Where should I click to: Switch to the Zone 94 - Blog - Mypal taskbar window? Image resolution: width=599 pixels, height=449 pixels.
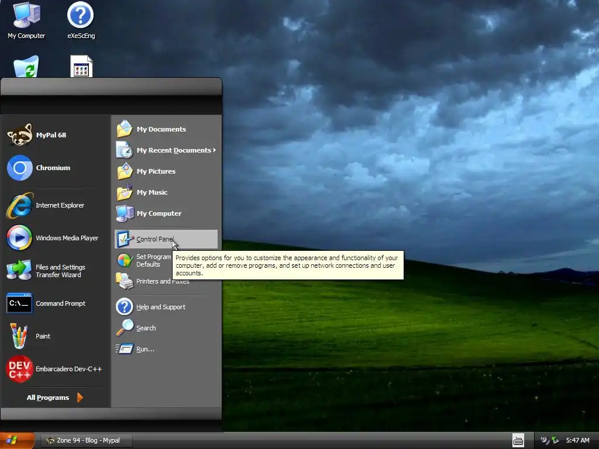point(87,441)
